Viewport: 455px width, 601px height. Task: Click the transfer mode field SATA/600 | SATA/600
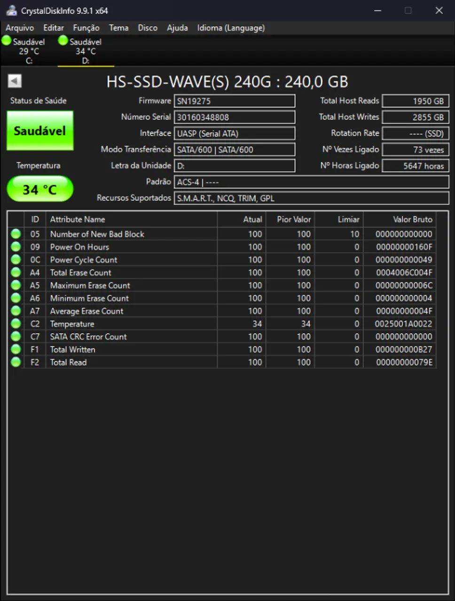tap(235, 149)
